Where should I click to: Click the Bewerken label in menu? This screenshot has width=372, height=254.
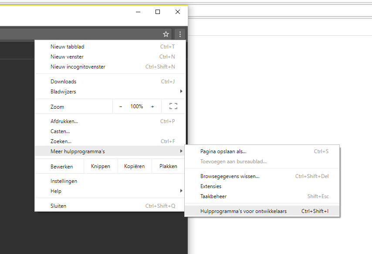[62, 167]
